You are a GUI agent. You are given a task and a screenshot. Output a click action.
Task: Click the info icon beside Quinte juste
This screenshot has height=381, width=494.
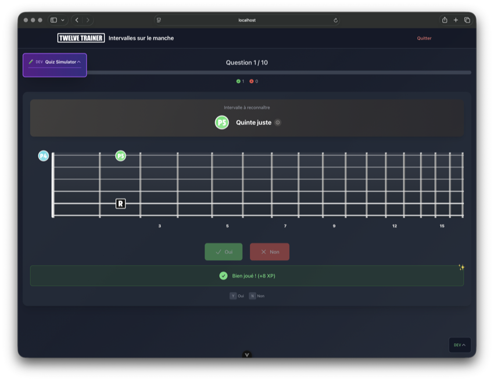[278, 123]
